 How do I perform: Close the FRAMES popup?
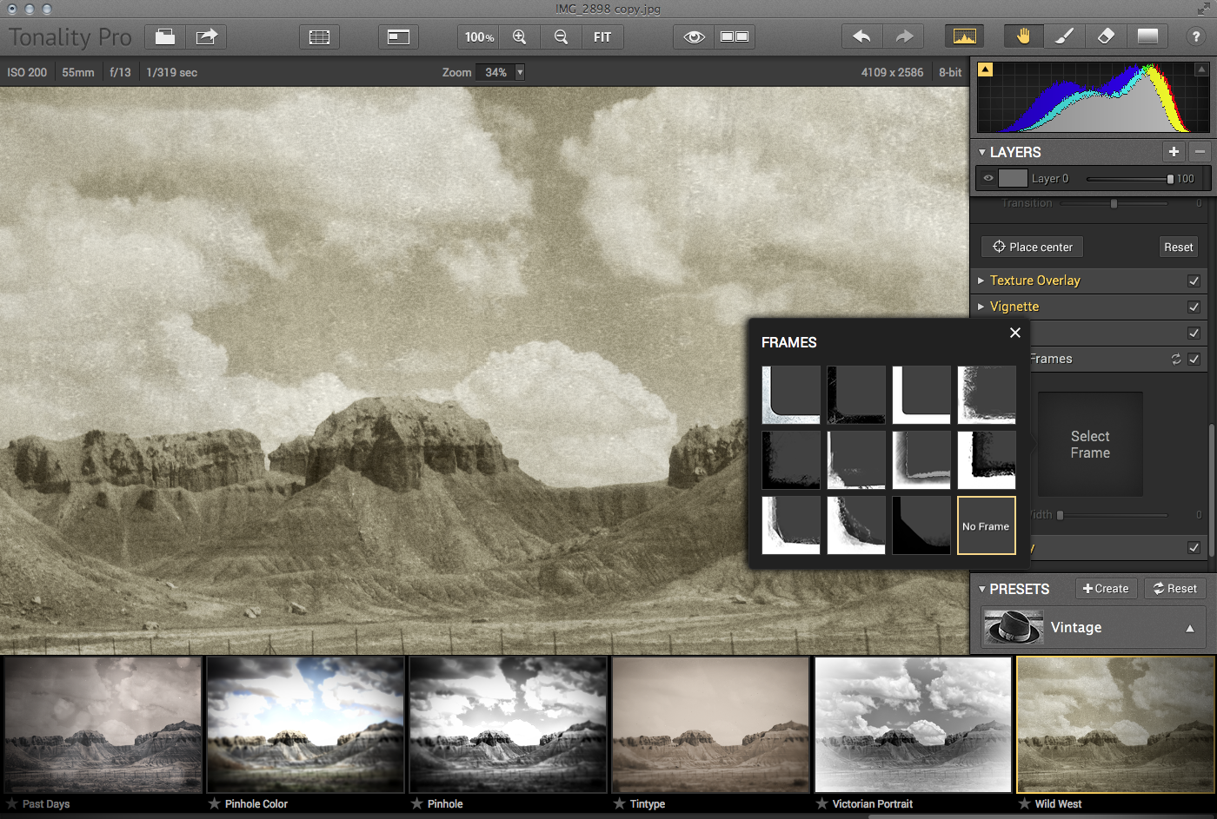tap(1014, 333)
